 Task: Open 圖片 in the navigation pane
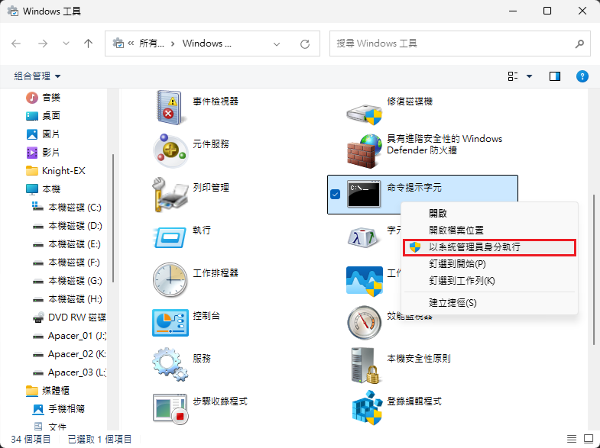[x=44, y=134]
